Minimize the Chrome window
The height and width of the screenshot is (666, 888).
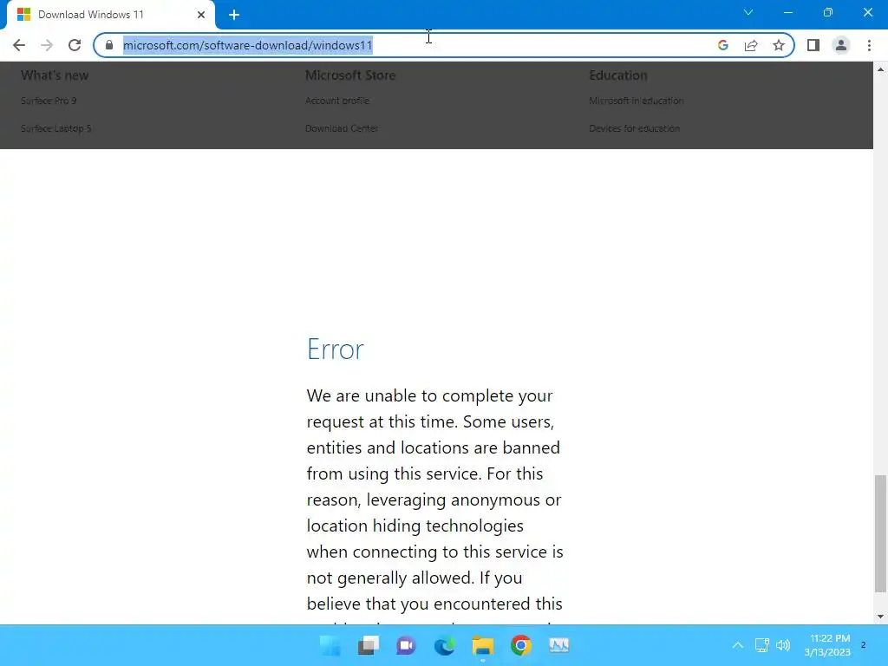(x=787, y=12)
